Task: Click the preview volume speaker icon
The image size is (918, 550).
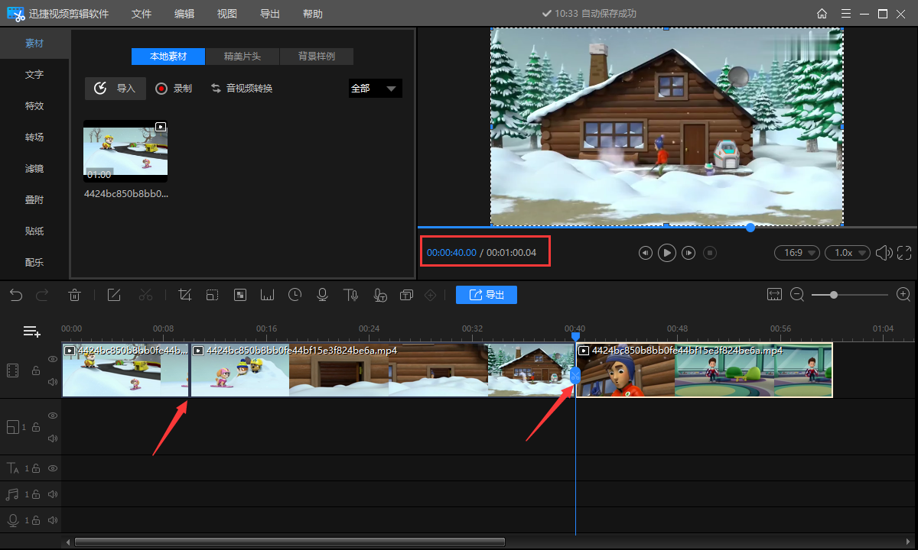Action: [884, 253]
